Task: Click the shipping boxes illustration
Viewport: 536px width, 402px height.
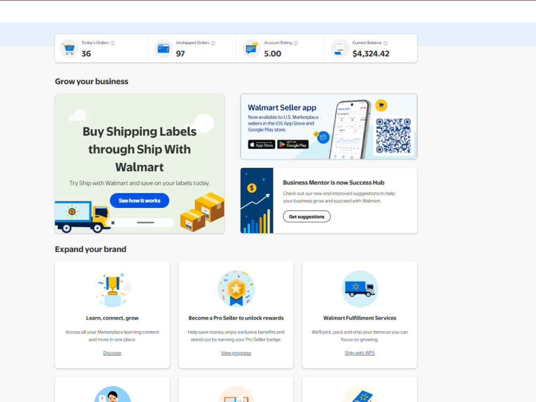Action: (x=203, y=212)
